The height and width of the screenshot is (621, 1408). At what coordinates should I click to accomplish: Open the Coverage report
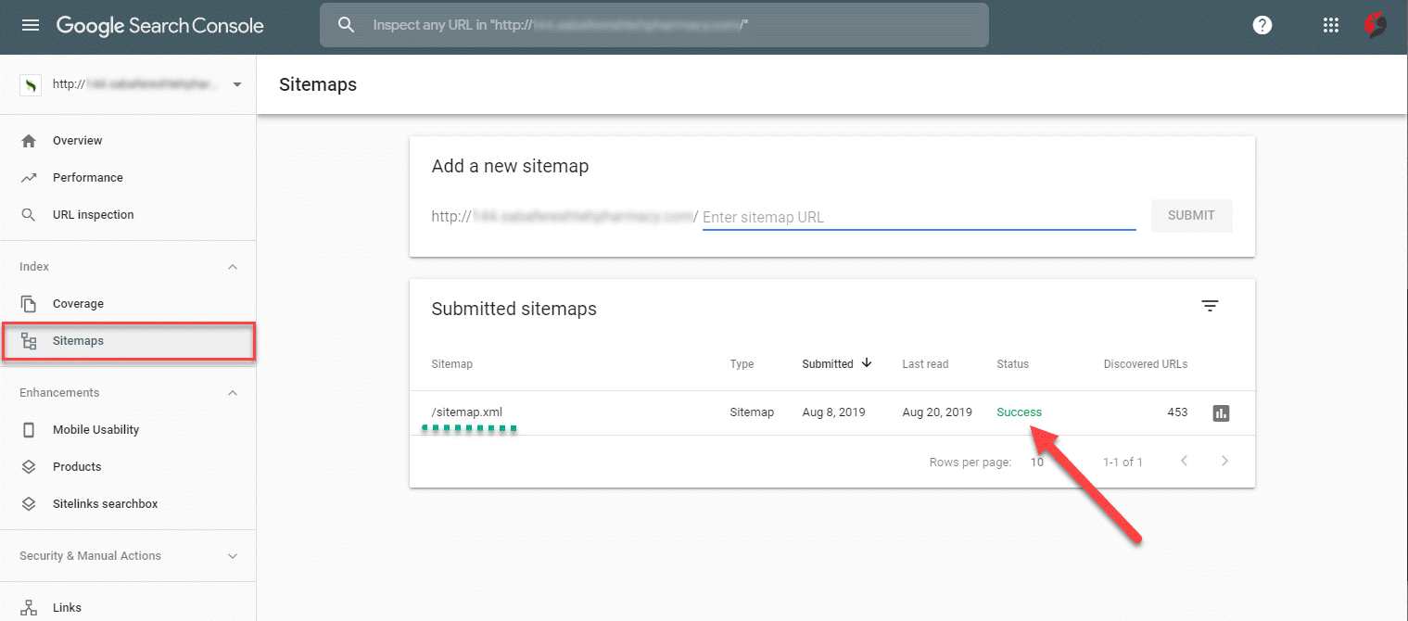78,303
